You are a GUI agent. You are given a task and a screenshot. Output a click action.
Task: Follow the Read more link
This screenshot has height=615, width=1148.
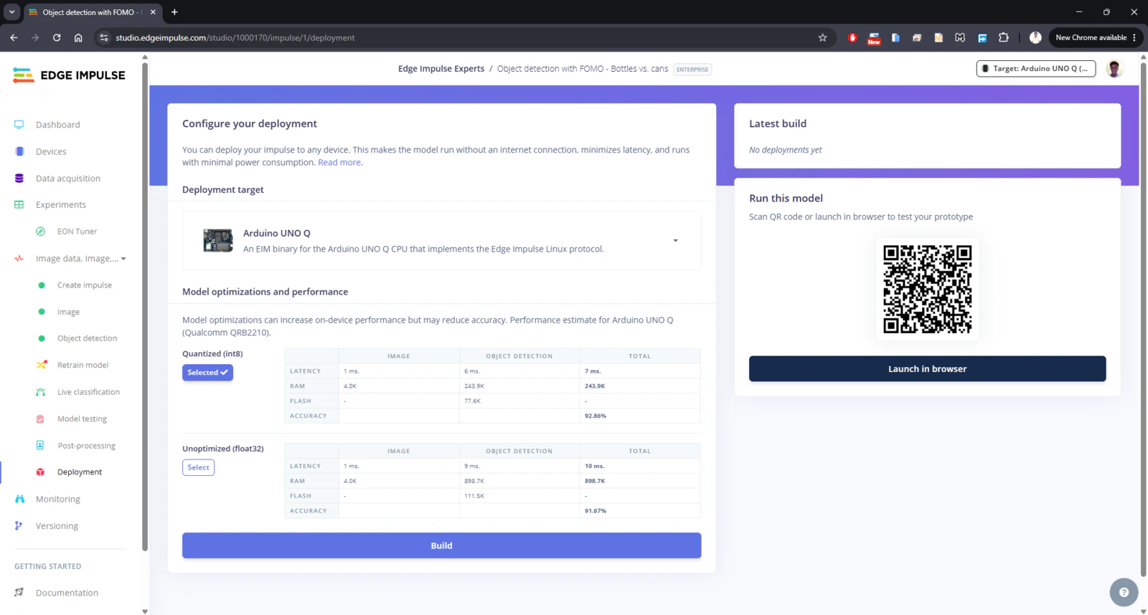[x=339, y=163]
